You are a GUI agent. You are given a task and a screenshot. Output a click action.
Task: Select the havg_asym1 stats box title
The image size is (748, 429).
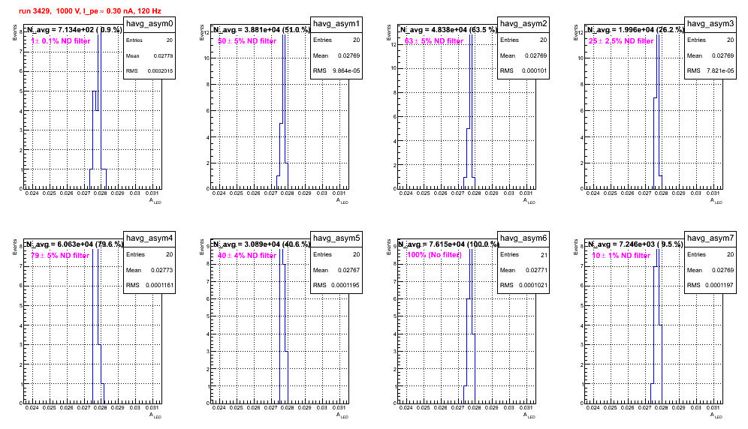336,23
